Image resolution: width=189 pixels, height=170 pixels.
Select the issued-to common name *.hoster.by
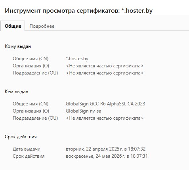point(77,59)
